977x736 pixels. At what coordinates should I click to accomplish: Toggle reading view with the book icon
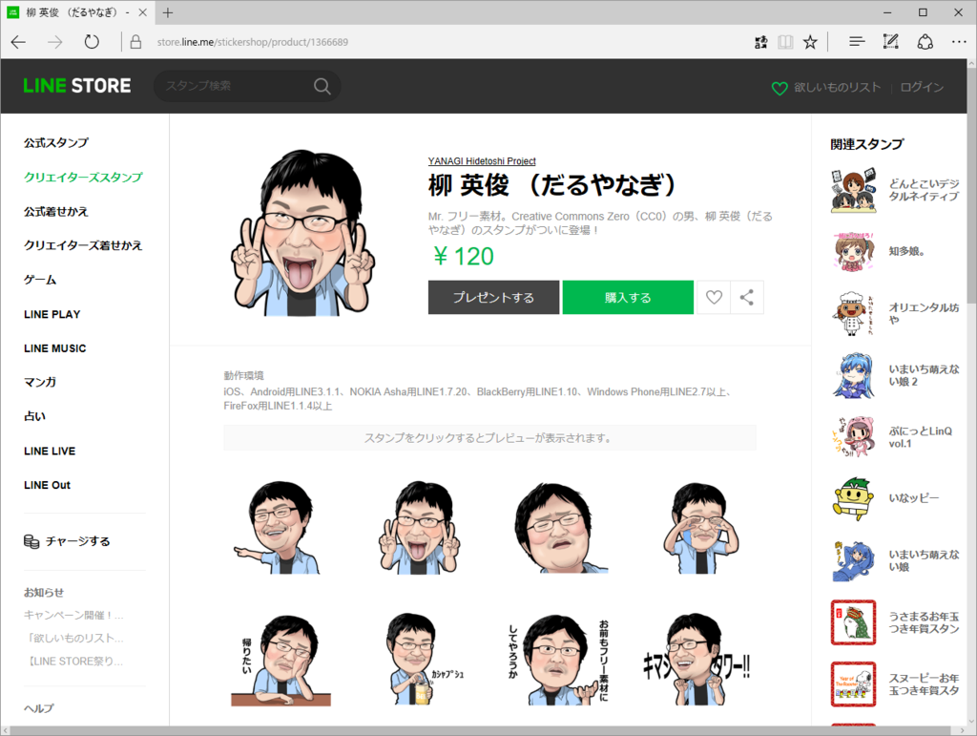[784, 42]
